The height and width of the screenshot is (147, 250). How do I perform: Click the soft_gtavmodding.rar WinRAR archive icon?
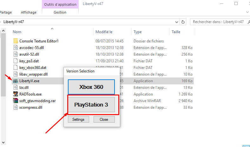(x=16, y=101)
